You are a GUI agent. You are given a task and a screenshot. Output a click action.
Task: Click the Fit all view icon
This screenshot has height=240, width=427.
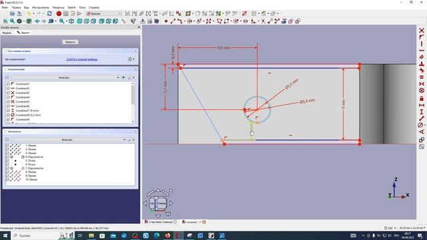pyautogui.click(x=5, y=21)
